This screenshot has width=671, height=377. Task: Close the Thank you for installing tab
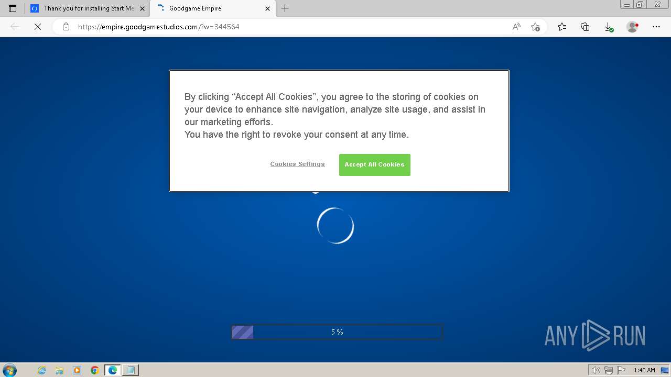[x=142, y=8]
